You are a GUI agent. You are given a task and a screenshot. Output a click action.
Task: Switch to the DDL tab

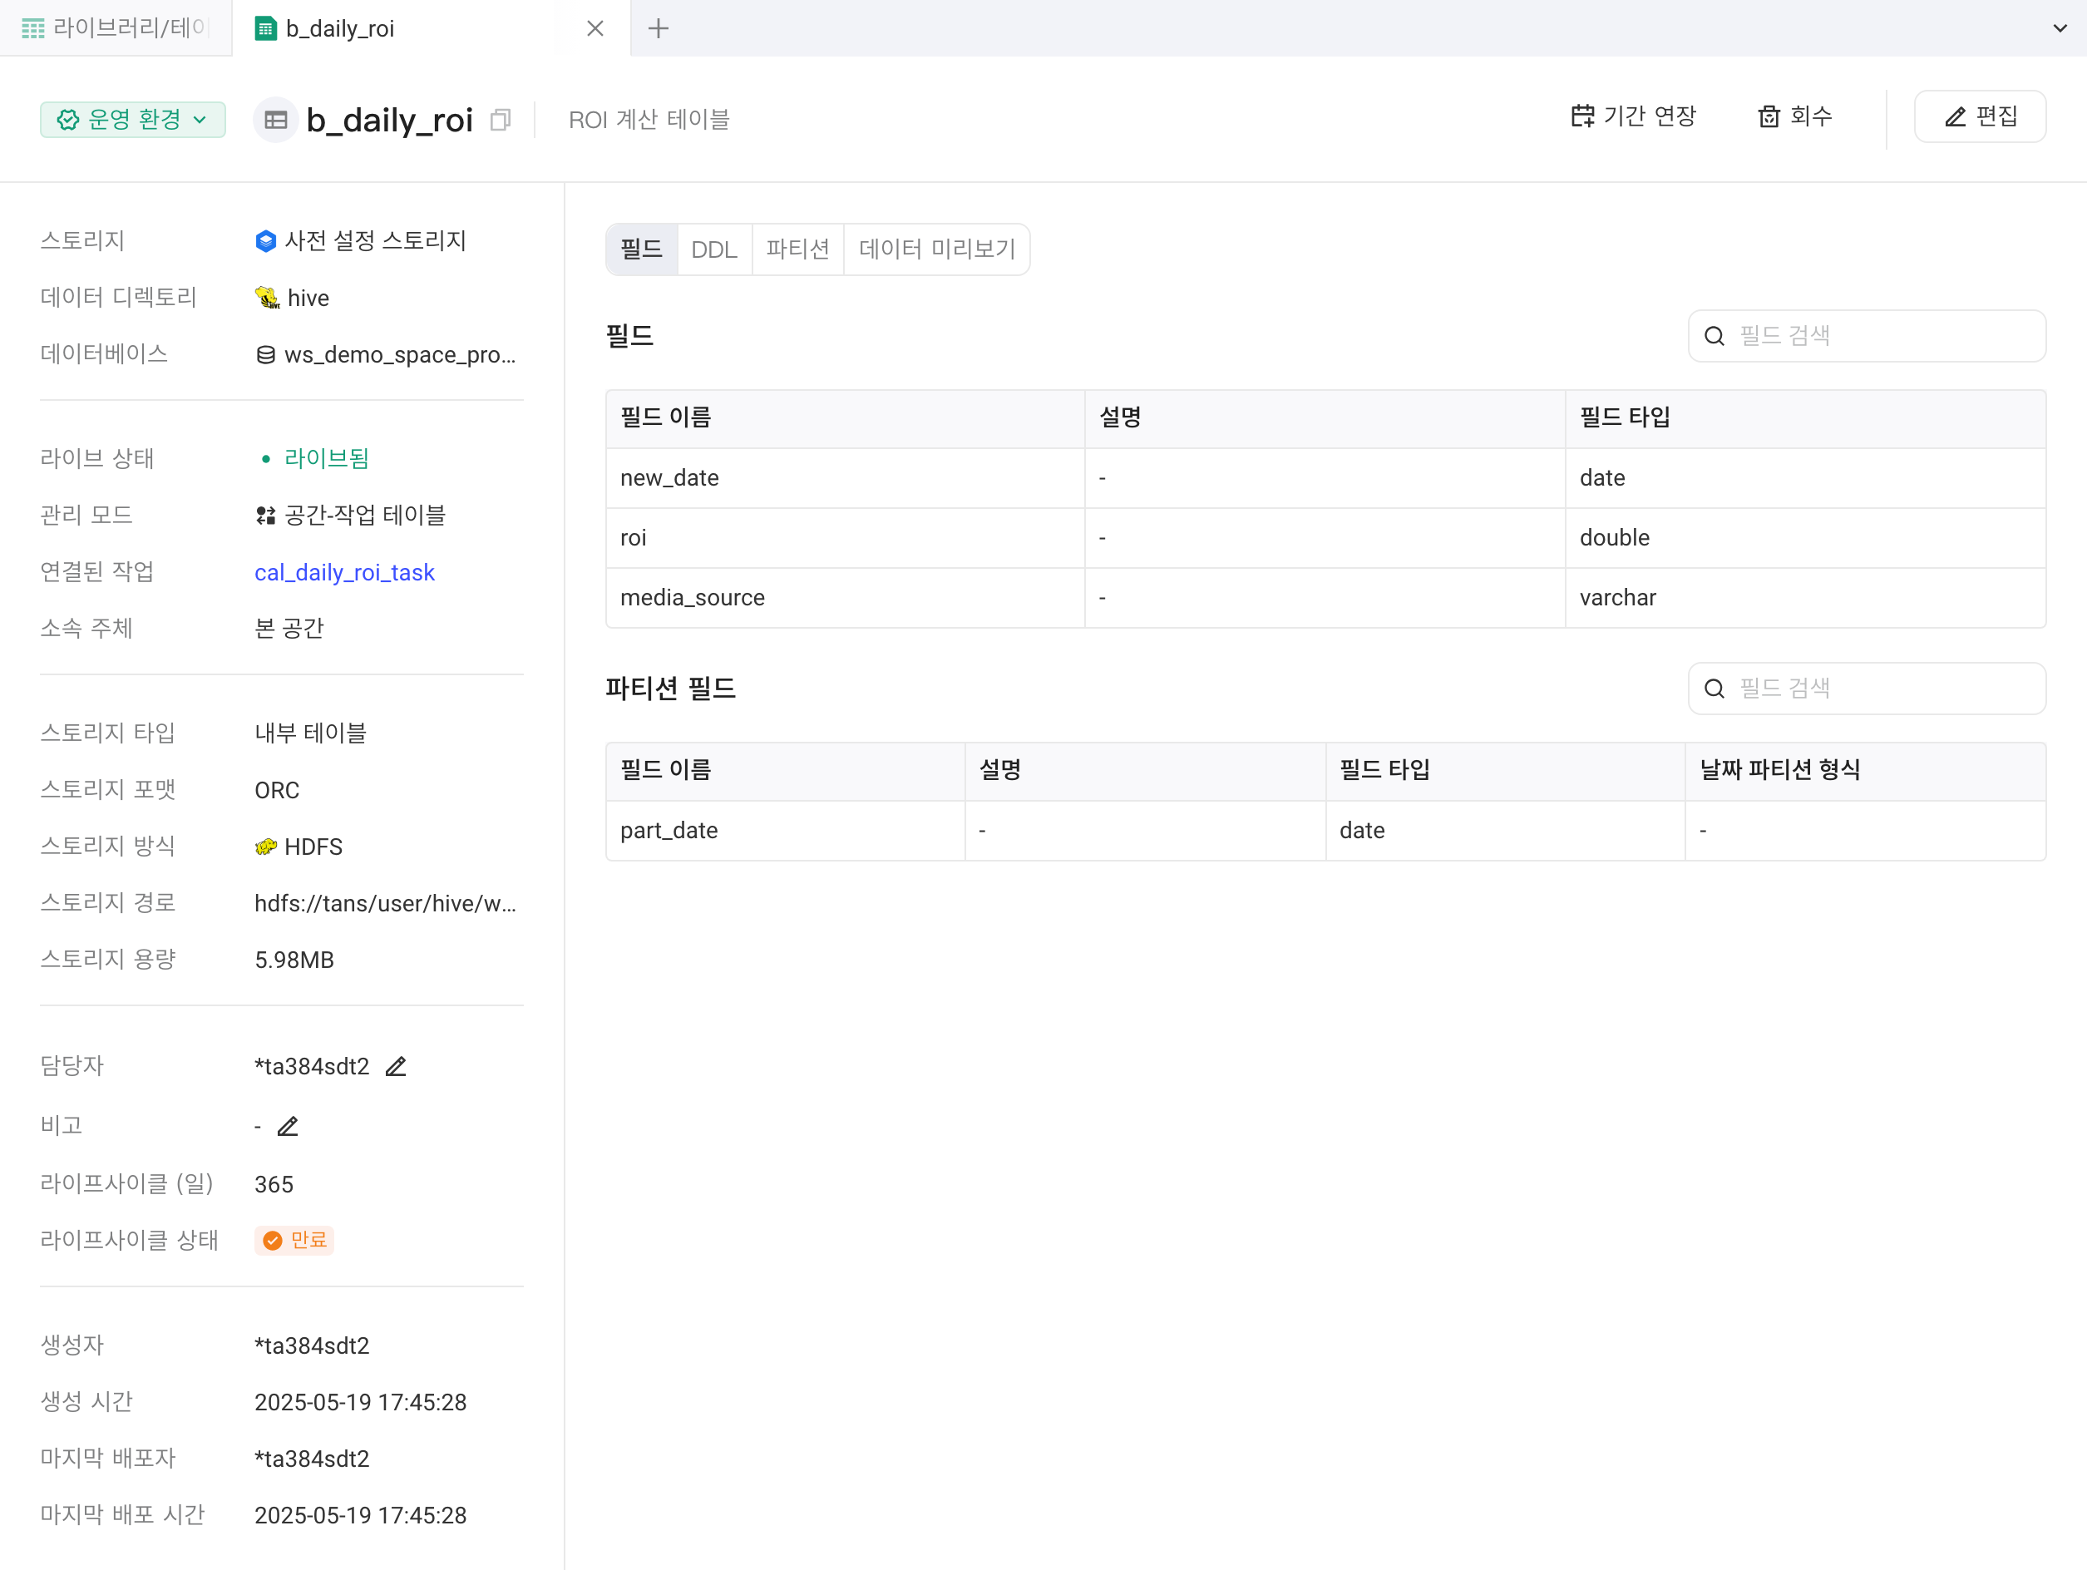tap(714, 249)
